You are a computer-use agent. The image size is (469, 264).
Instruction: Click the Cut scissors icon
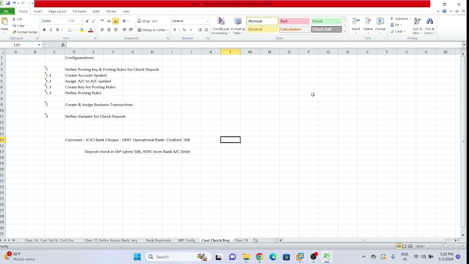pyautogui.click(x=14, y=19)
